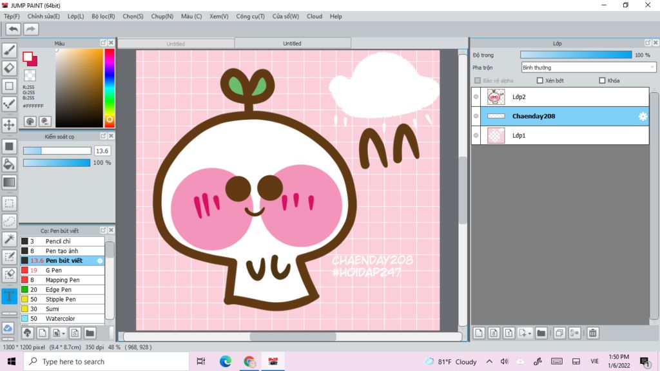This screenshot has height=371, width=660.
Task: Open the Pha trộn blend mode dropdown
Action: 588,67
